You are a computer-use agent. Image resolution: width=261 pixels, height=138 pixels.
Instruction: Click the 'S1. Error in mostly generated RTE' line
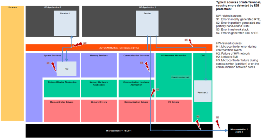238,19
